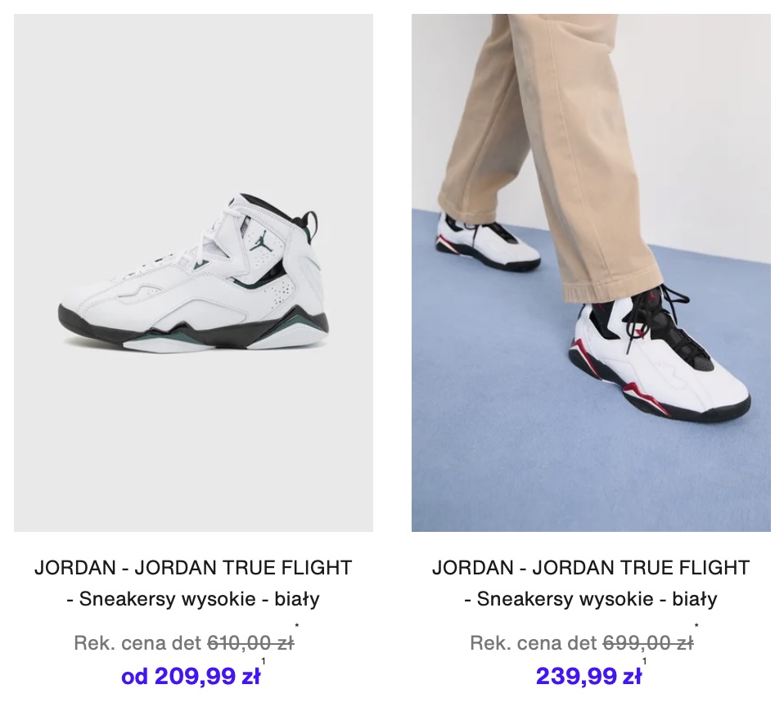Click the asterisk after 610,00 zł
This screenshot has height=707, width=784.
point(297,625)
